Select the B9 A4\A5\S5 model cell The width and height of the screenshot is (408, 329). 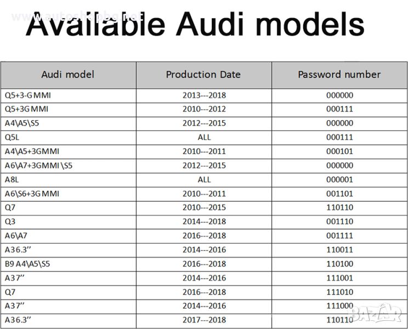tap(27, 264)
